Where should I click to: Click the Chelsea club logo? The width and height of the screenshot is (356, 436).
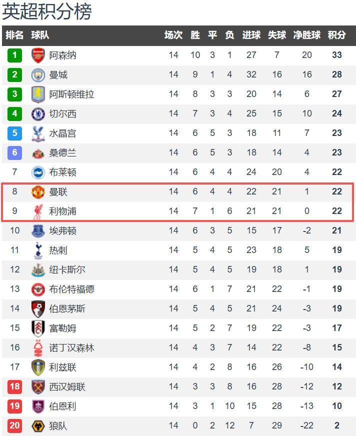38,113
